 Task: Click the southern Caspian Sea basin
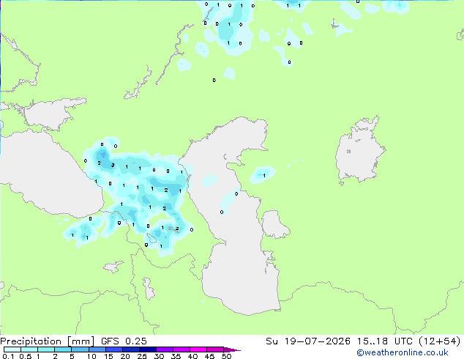pyautogui.click(x=242, y=284)
